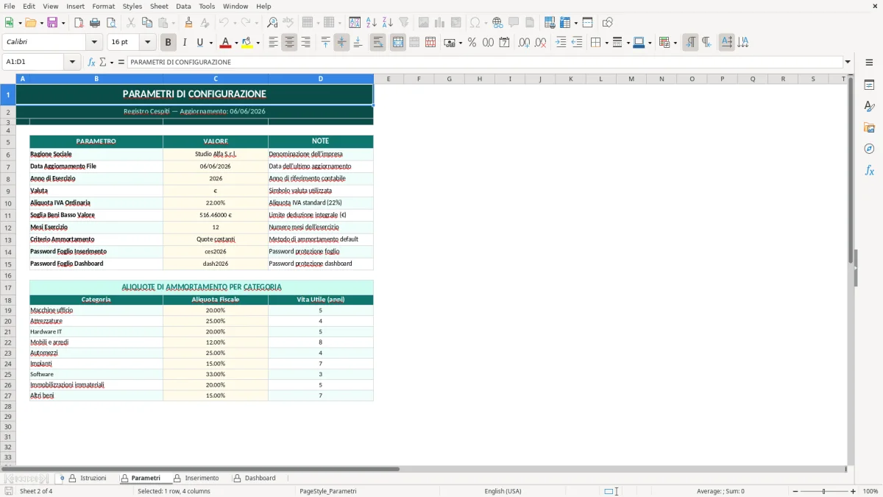
Task: Toggle Align Right
Action: (305, 43)
